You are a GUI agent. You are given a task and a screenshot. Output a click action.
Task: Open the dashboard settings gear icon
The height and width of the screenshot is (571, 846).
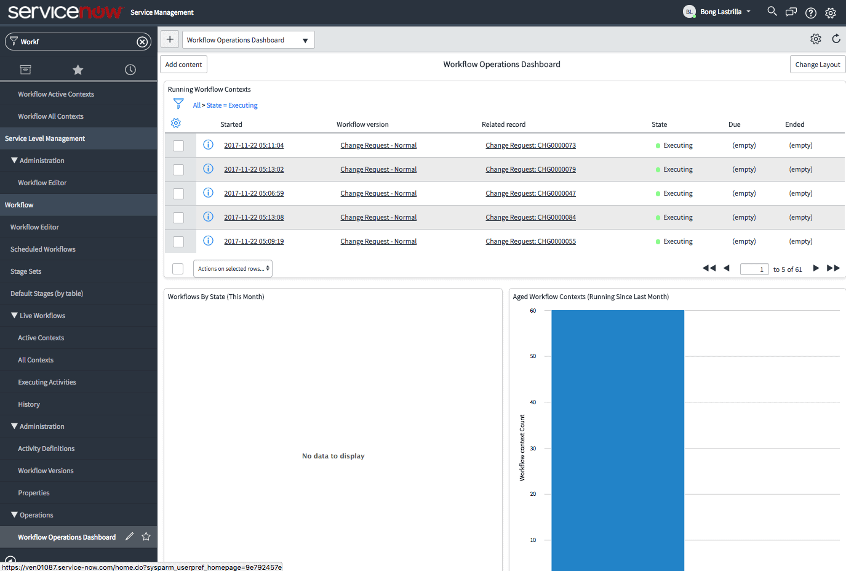(816, 39)
